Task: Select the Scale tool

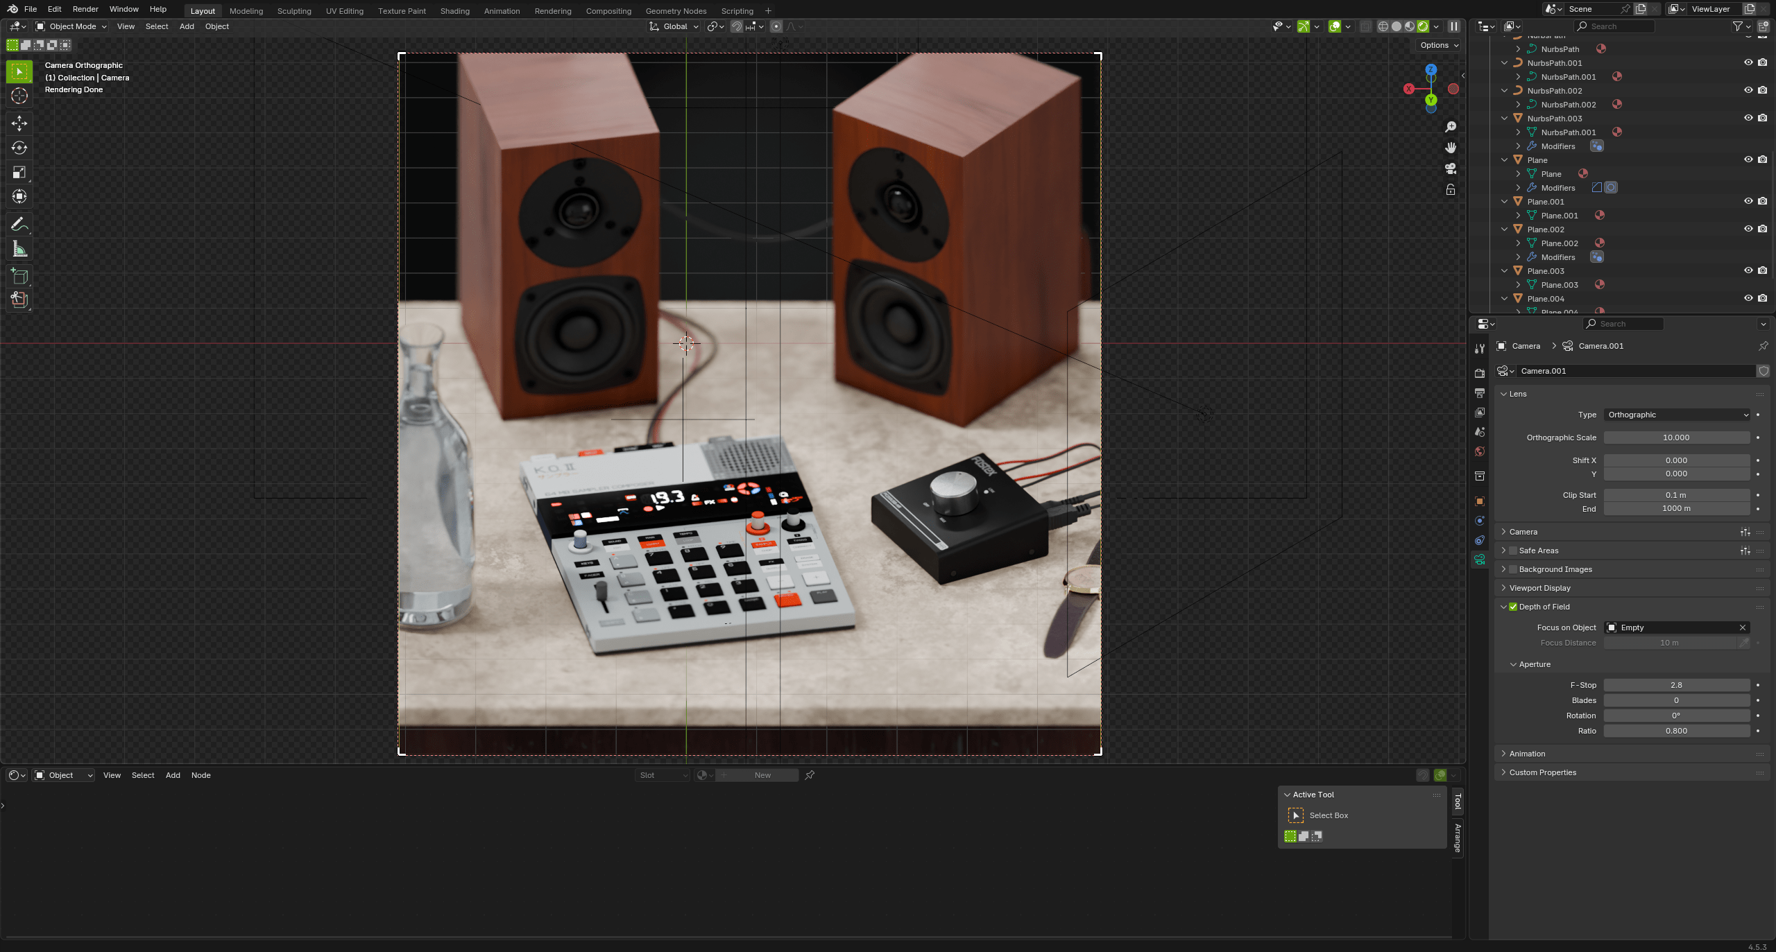Action: [19, 172]
